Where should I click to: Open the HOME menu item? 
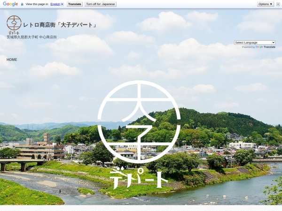tap(12, 60)
